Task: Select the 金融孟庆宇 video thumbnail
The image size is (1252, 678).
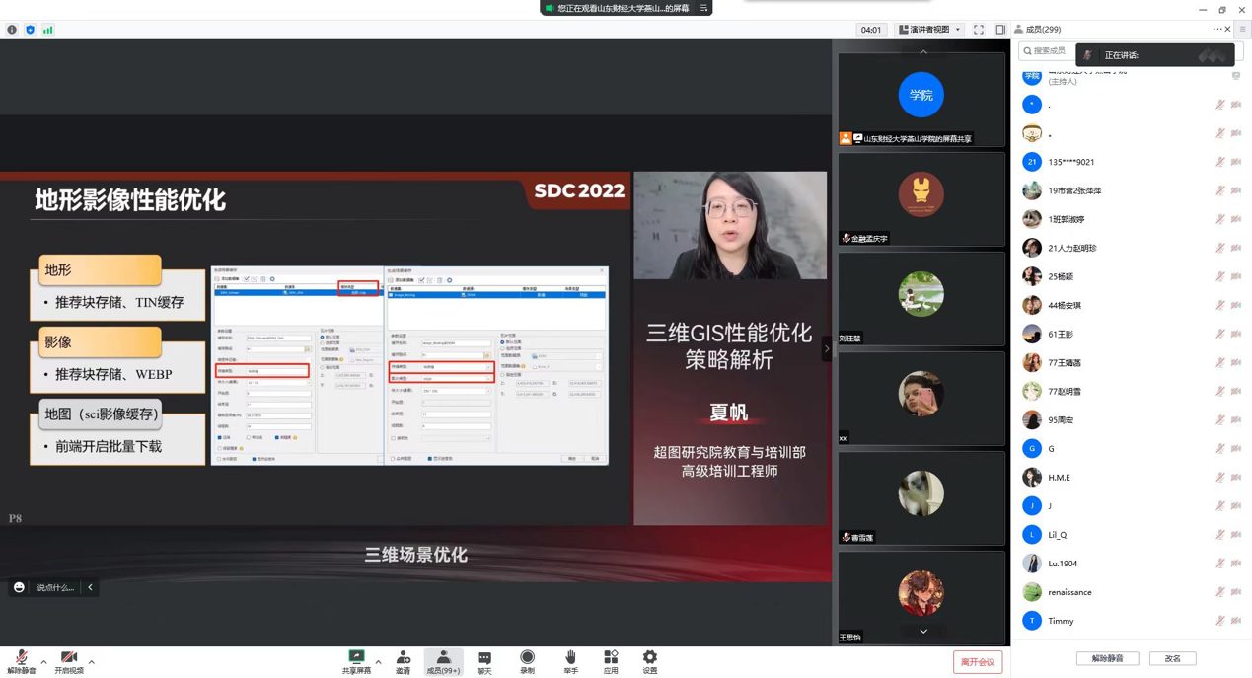Action: point(921,198)
